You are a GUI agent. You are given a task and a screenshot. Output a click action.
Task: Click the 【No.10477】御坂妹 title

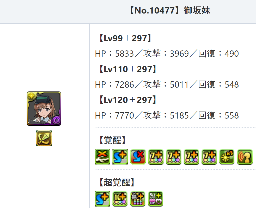[x=170, y=10]
